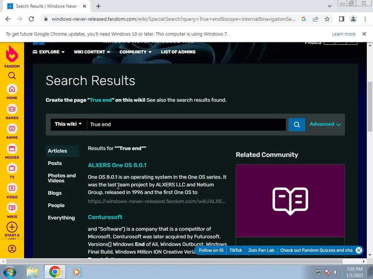Close the Search Results tab

(85, 6)
